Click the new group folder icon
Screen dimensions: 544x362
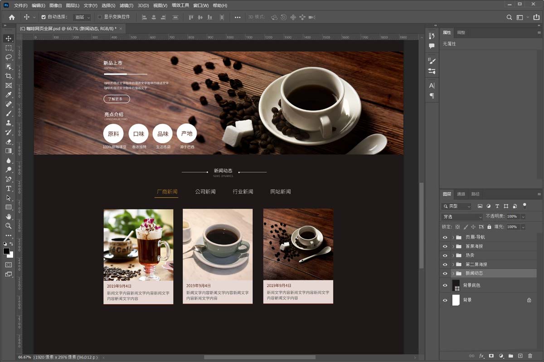click(511, 356)
